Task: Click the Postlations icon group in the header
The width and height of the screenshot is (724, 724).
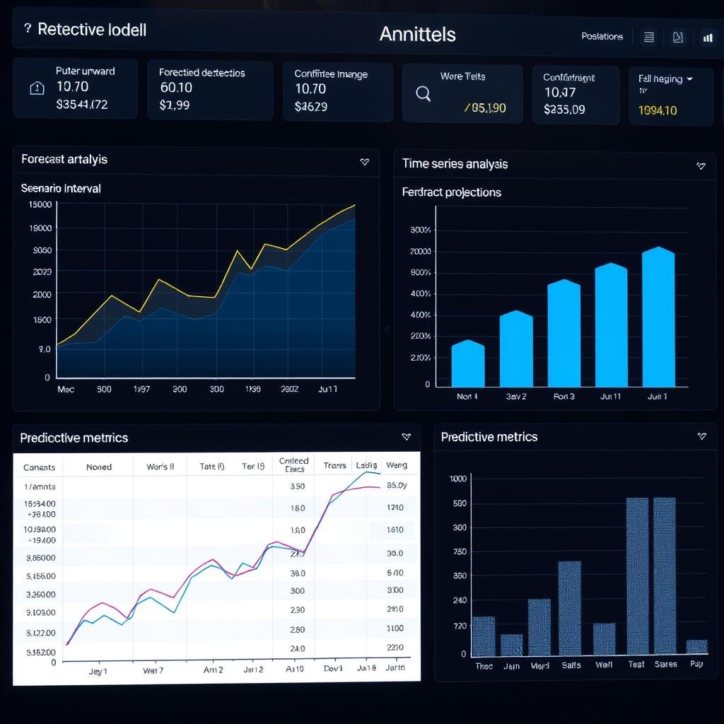Action: (x=602, y=36)
